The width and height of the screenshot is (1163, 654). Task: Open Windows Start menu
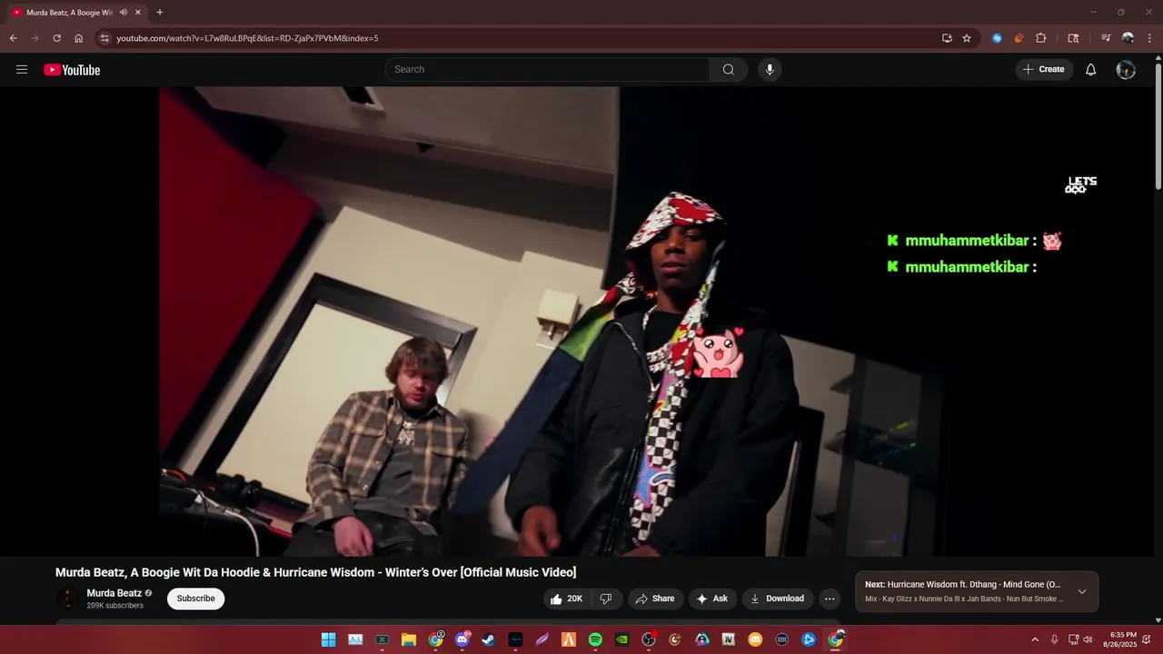(x=328, y=639)
